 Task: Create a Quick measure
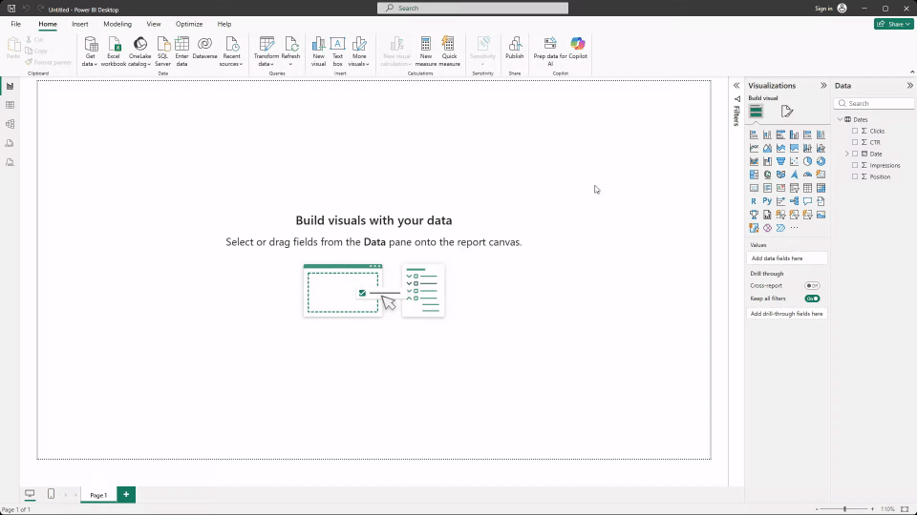pos(449,51)
